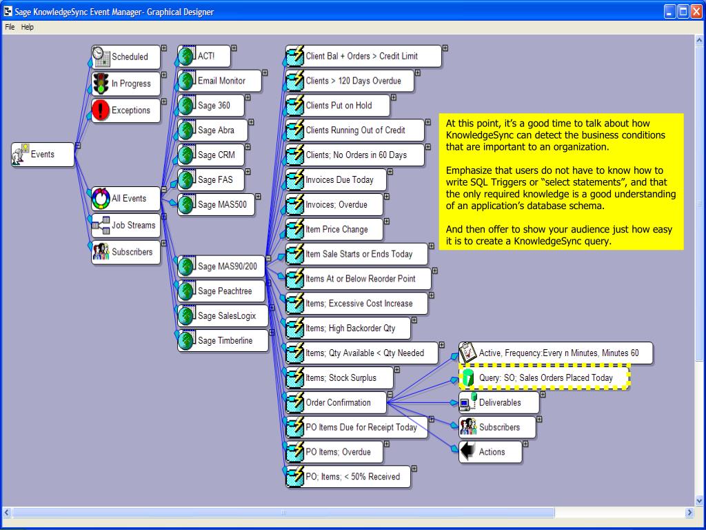Click the Scheduled clock icon

tap(101, 57)
